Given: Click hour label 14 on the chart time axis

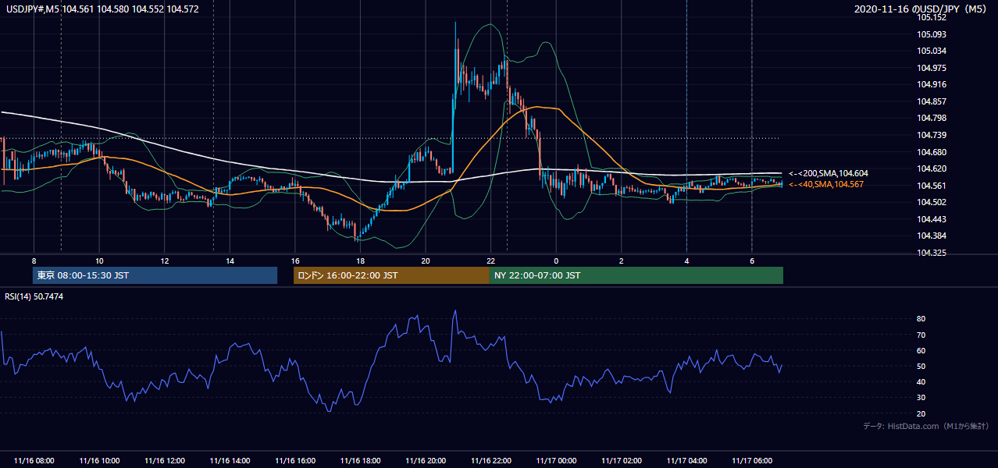Looking at the screenshot, I should pos(230,261).
